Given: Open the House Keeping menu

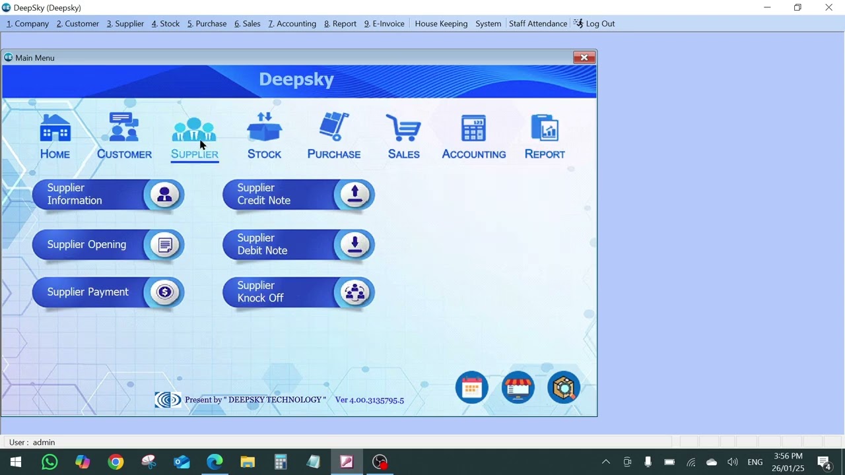Looking at the screenshot, I should click(441, 24).
